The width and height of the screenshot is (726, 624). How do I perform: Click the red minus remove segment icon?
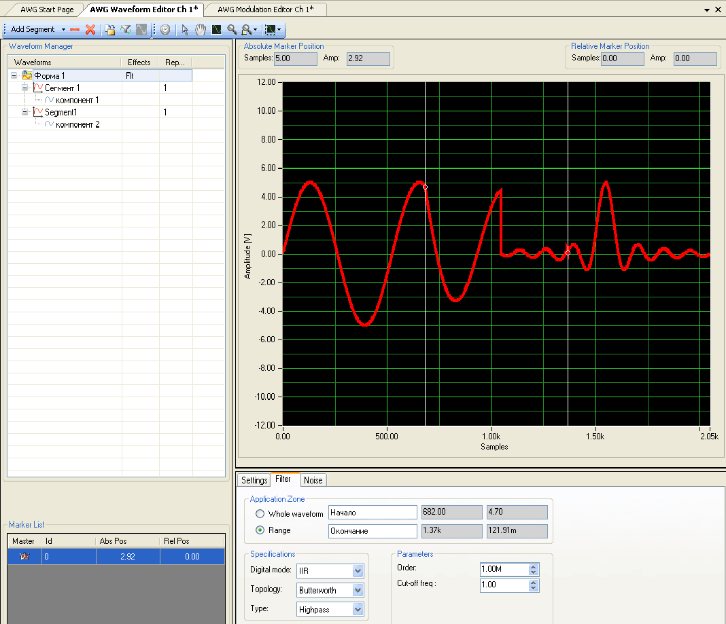click(x=75, y=30)
